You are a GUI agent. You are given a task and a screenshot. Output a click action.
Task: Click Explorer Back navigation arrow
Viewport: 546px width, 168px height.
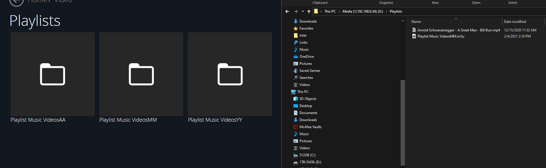tap(287, 11)
